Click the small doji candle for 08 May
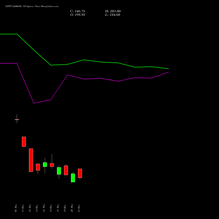This screenshot has height=219, width=219. point(17,120)
